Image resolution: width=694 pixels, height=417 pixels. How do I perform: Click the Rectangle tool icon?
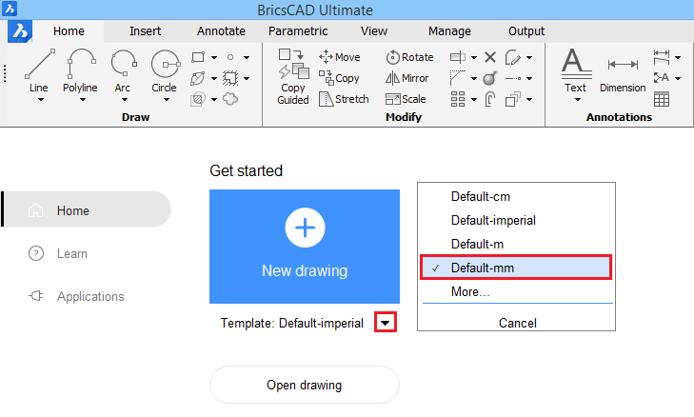[198, 57]
